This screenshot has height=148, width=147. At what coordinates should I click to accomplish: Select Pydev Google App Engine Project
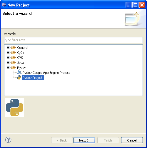coord(46,73)
